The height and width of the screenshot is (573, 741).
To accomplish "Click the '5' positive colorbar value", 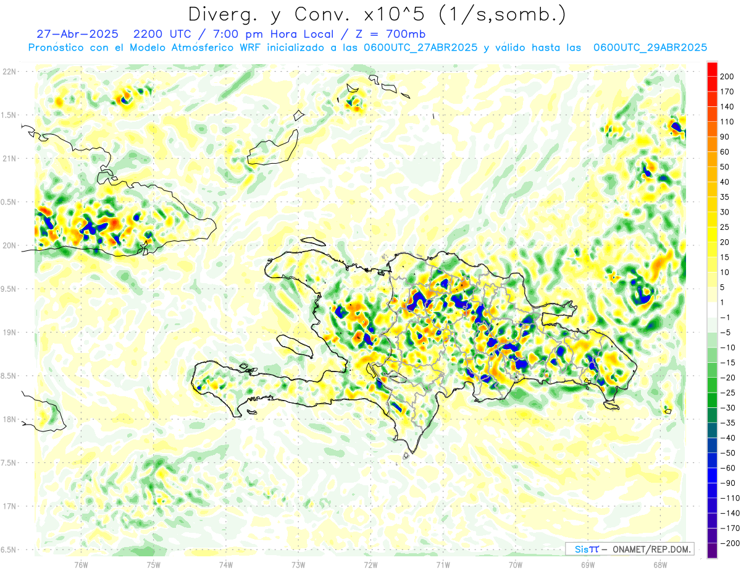I will click(723, 287).
